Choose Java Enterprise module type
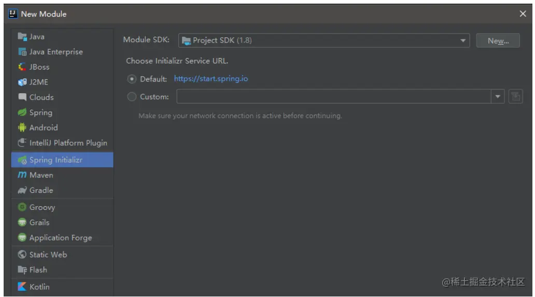Screen dimensions: 535x297 pos(62,52)
